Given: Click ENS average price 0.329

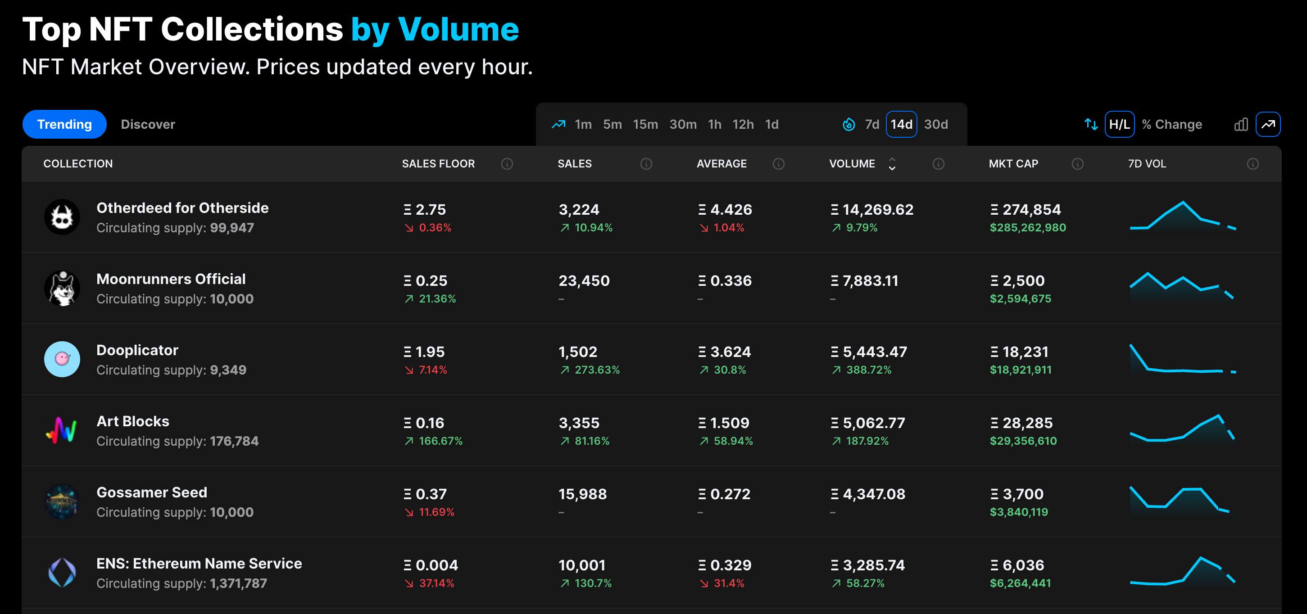Looking at the screenshot, I should pyautogui.click(x=725, y=565).
